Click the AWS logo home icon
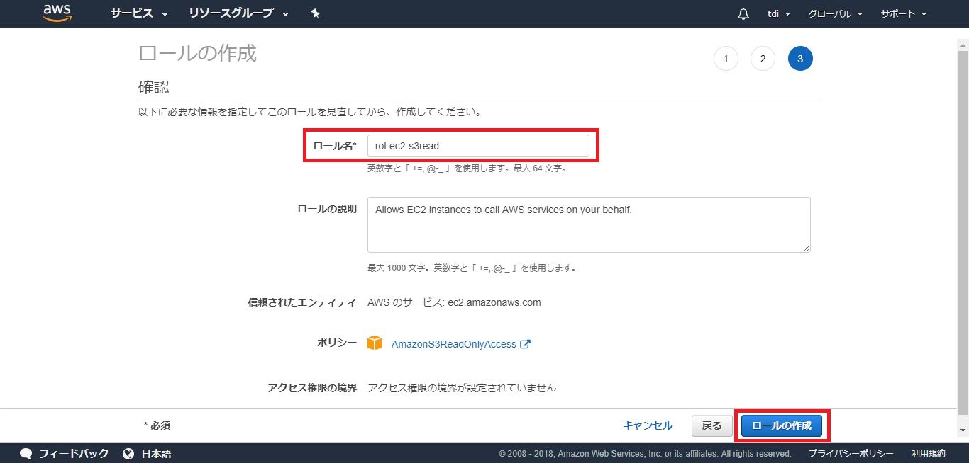The image size is (969, 463). click(57, 13)
